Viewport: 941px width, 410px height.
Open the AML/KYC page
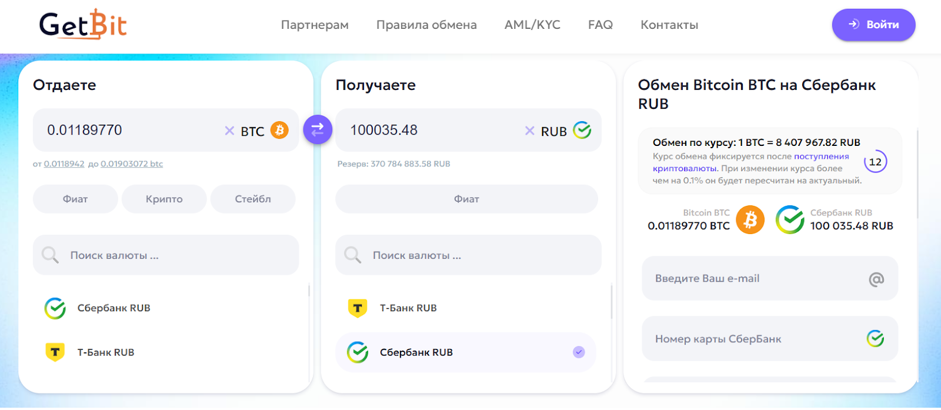point(532,25)
